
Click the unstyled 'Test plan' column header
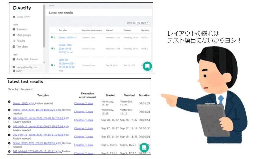pyautogui.click(x=43, y=95)
